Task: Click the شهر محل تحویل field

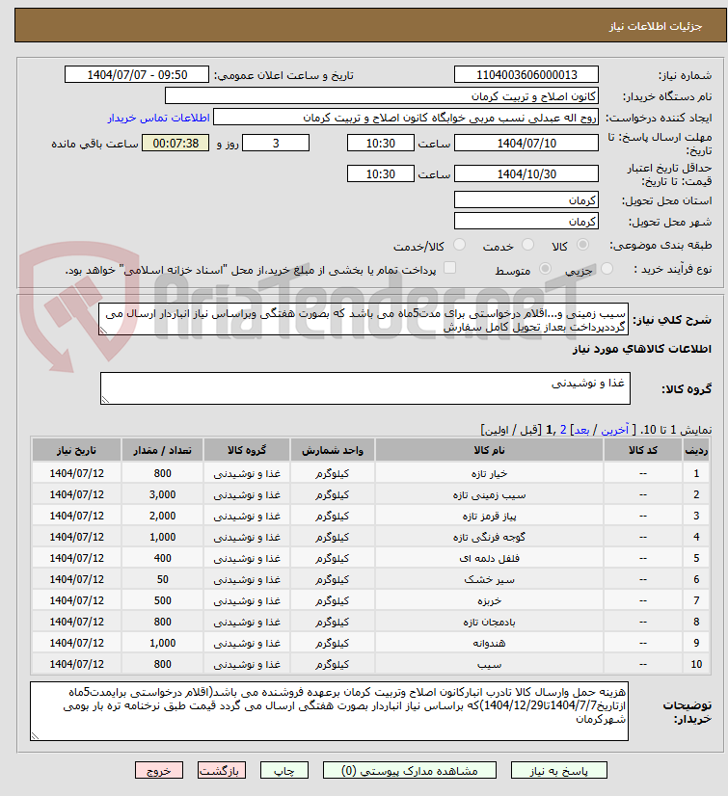Action: click(526, 222)
